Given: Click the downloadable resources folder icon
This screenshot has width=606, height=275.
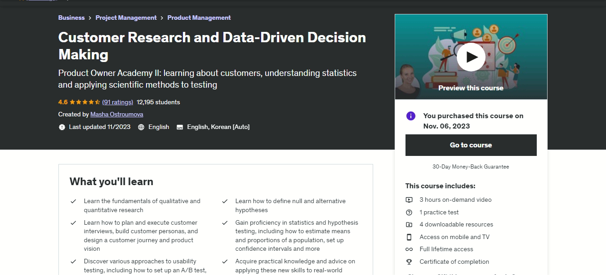Looking at the screenshot, I should pos(409,225).
